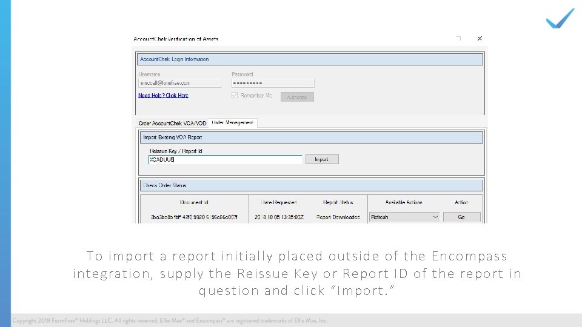This screenshot has width=582, height=327.
Task: Close the AccountChek Verification of Assets window
Action: 480,39
